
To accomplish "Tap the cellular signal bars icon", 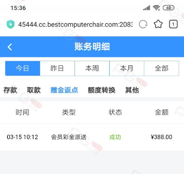I will point(146,8).
